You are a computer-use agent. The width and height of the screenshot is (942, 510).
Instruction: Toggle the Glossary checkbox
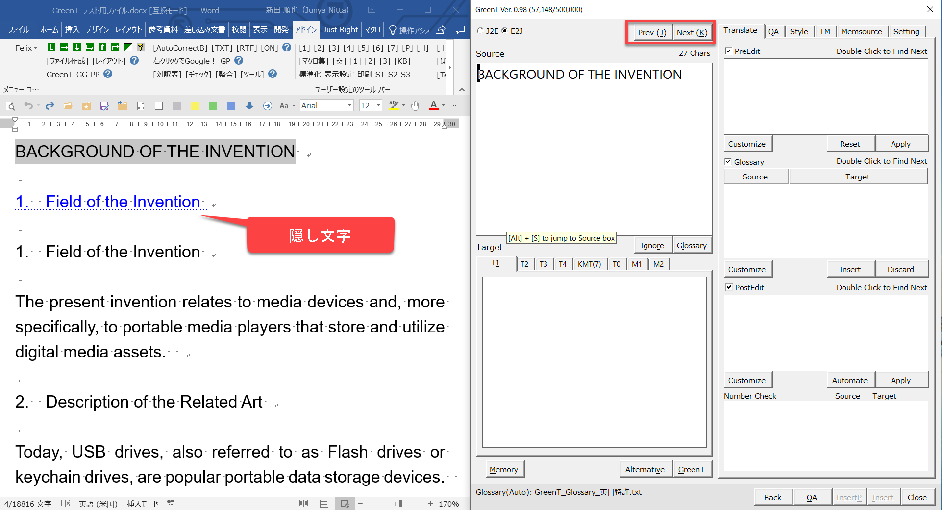coord(729,162)
